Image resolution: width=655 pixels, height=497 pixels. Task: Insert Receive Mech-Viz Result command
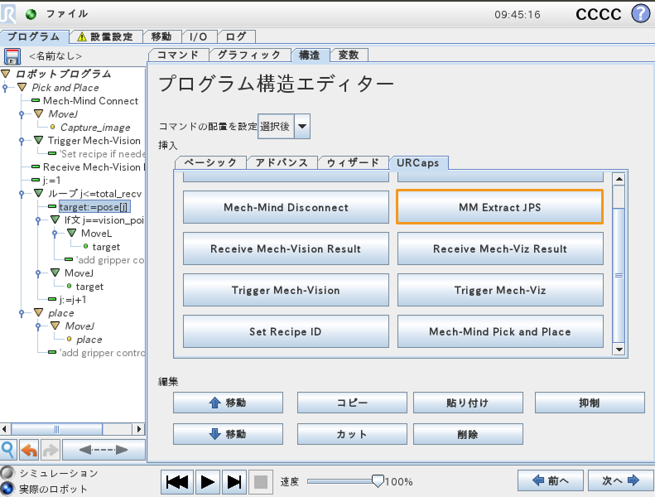pyautogui.click(x=500, y=248)
